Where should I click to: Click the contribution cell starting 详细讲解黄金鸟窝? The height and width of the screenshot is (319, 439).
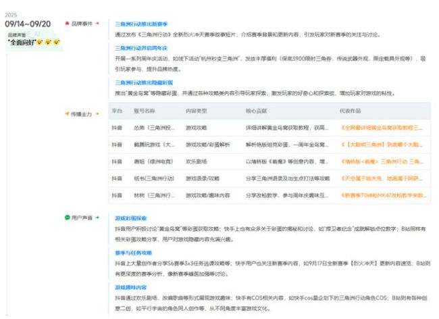pyautogui.click(x=287, y=128)
